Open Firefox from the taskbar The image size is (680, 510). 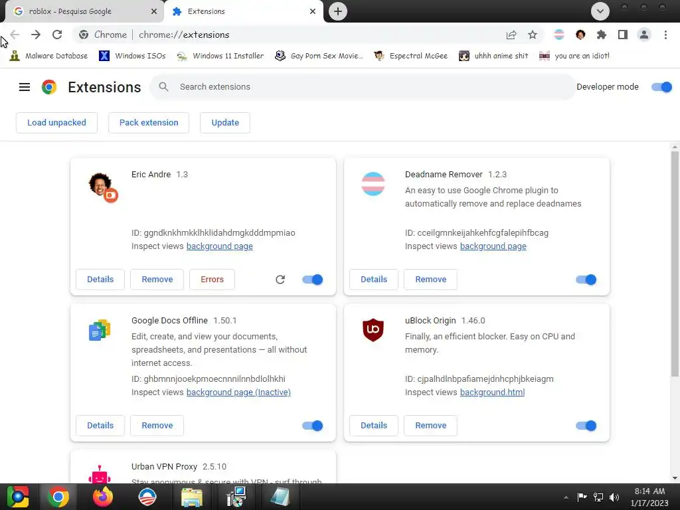coord(103,497)
